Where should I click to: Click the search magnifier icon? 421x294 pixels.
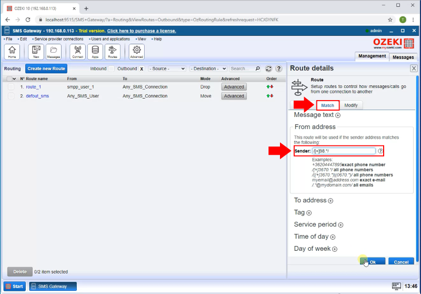257,68
